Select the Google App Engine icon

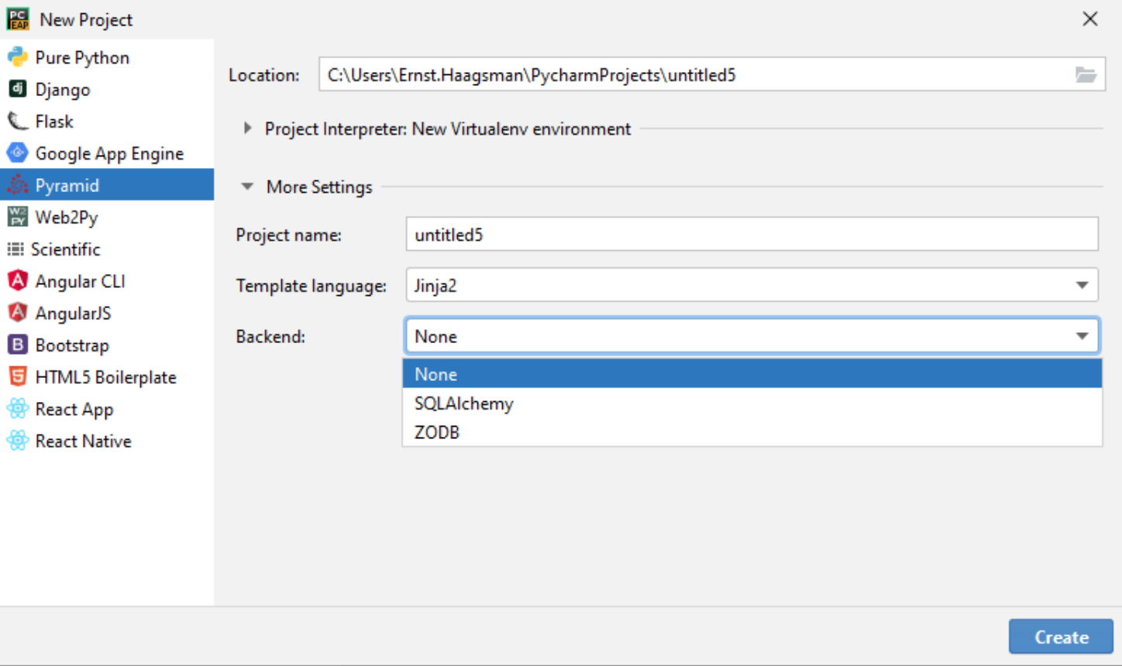click(17, 153)
